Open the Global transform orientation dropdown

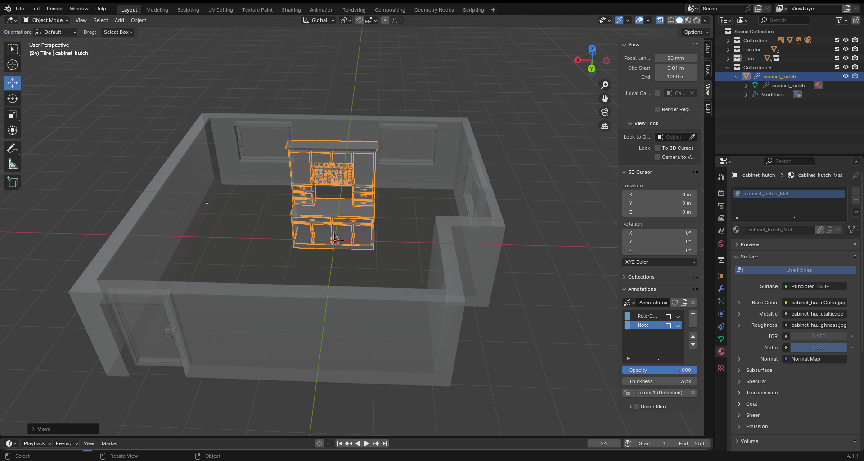click(x=318, y=20)
